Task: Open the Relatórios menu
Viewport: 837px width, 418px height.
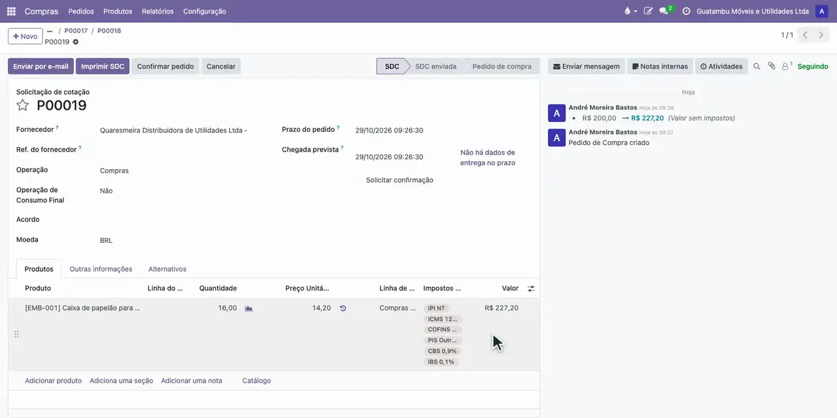Action: pos(158,11)
